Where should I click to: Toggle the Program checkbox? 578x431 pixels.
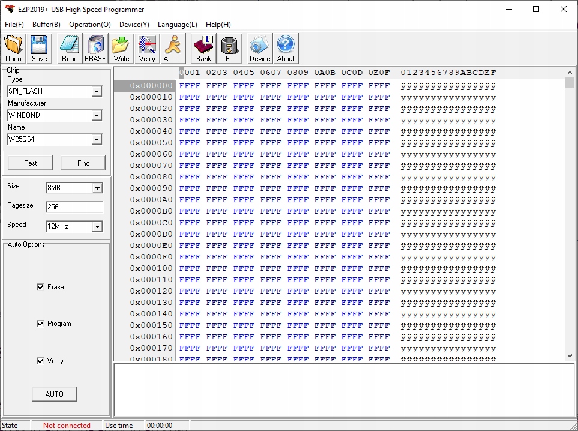40,324
